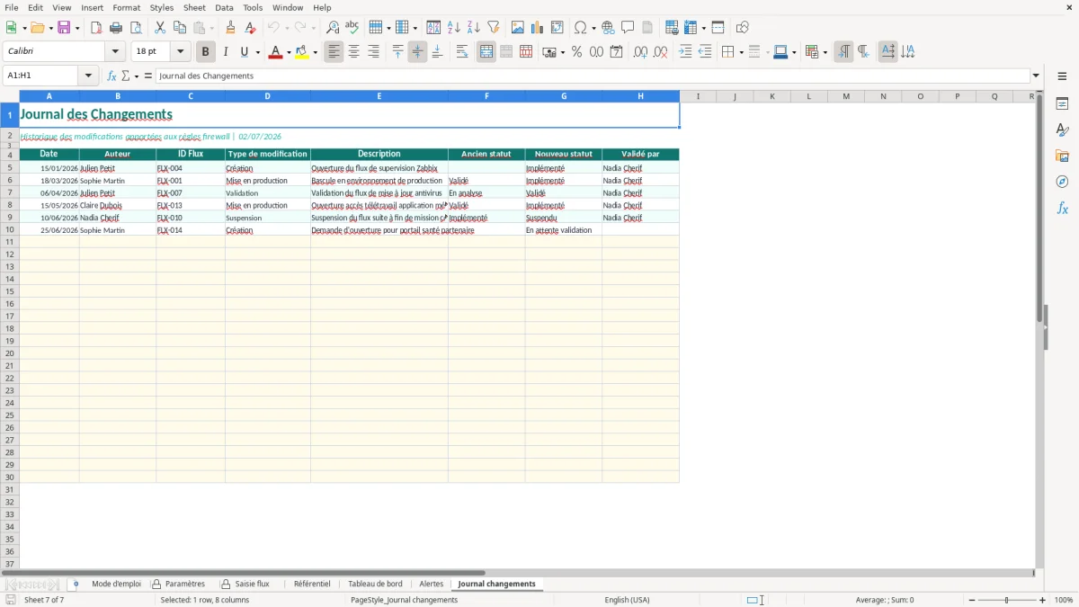Toggle Underline formatting
Screen dimensions: 1079x607
[244, 52]
